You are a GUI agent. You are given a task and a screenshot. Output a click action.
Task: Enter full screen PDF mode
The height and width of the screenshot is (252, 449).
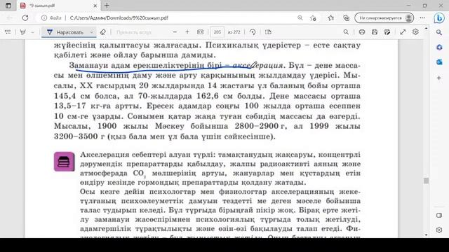click(403, 32)
